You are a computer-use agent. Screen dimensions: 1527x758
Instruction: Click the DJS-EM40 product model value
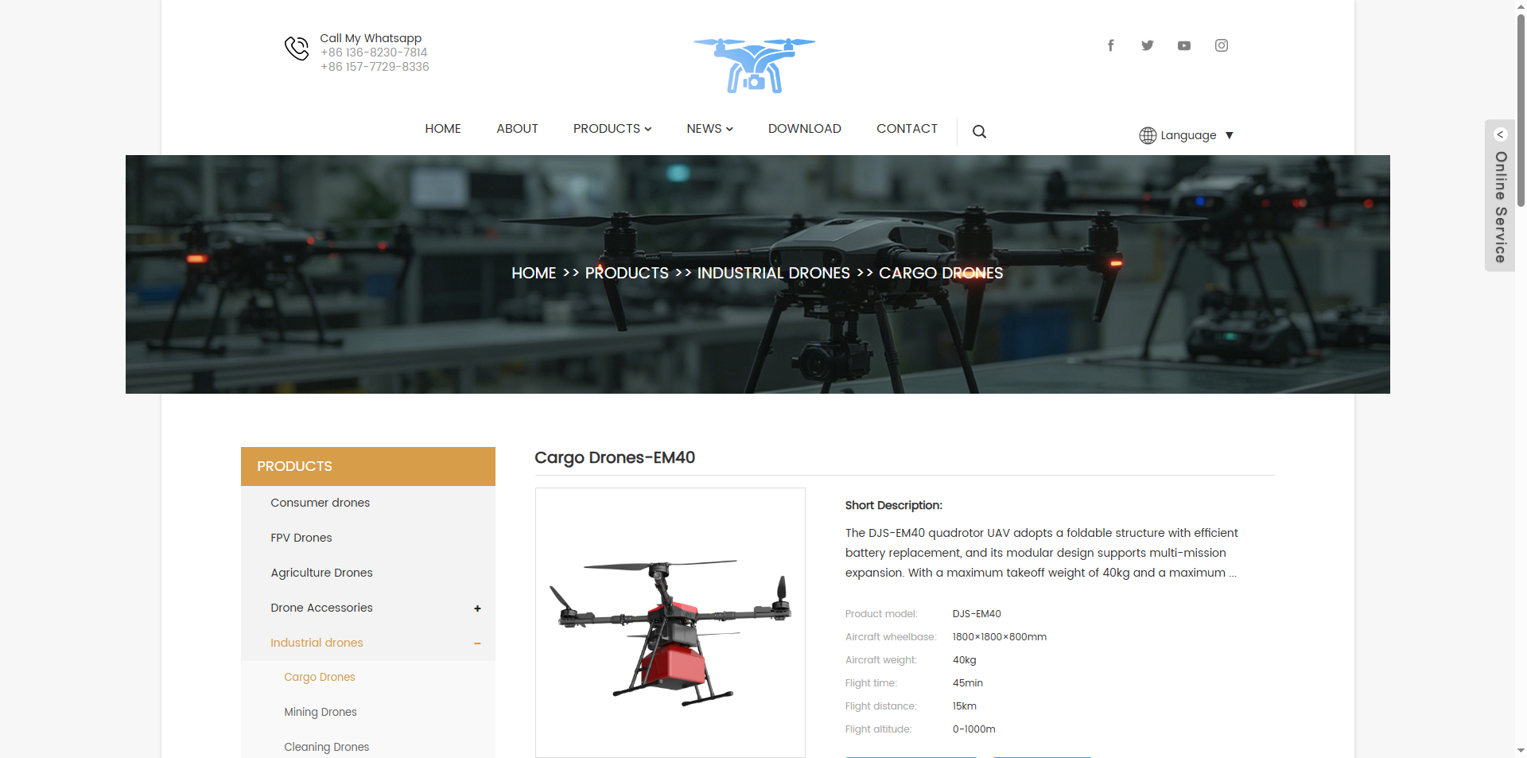point(977,614)
